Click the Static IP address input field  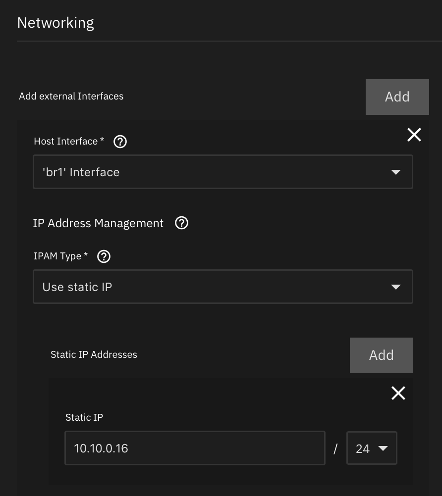(195, 448)
